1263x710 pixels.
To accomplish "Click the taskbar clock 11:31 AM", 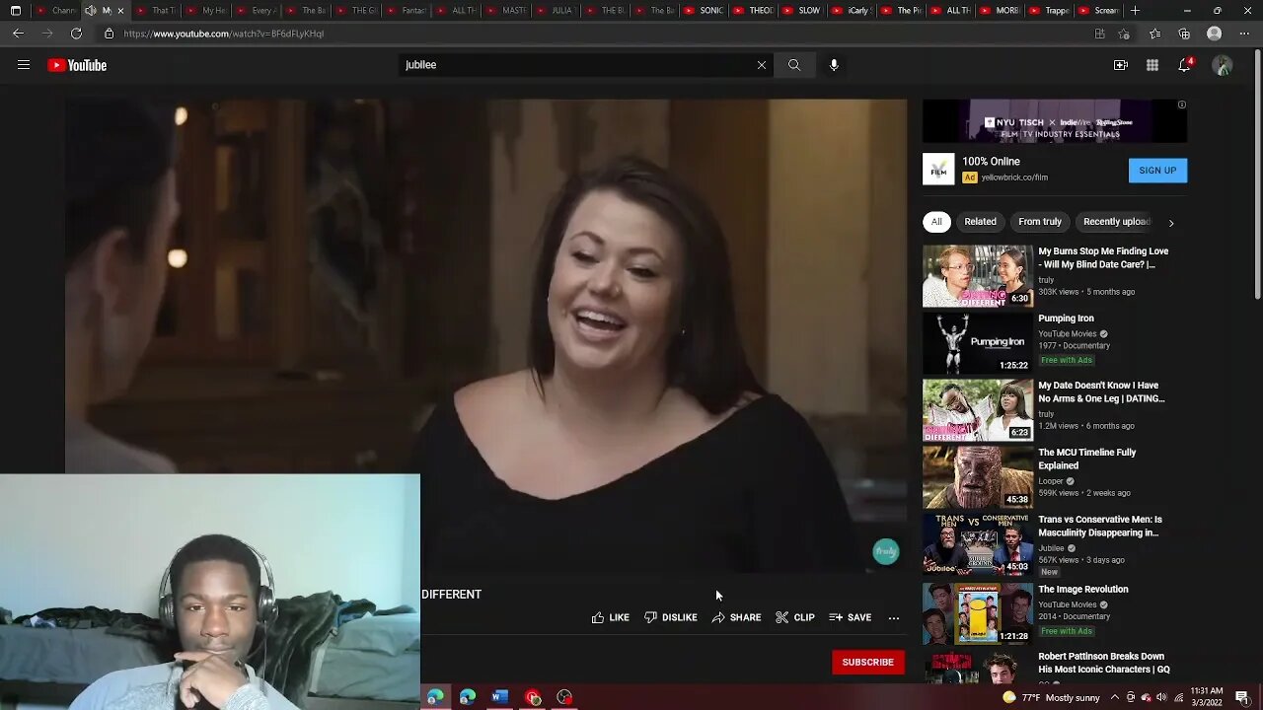I will (x=1206, y=697).
